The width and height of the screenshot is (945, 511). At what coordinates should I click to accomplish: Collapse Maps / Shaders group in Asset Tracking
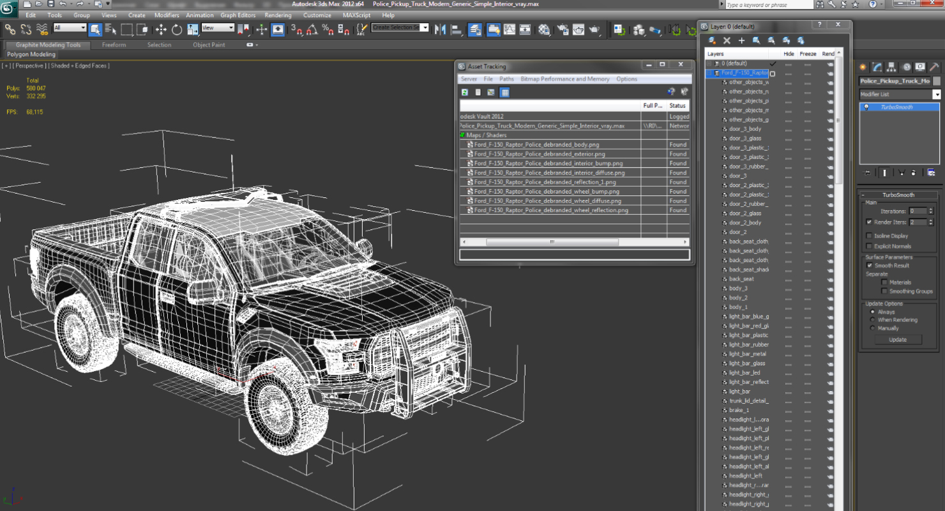(462, 135)
